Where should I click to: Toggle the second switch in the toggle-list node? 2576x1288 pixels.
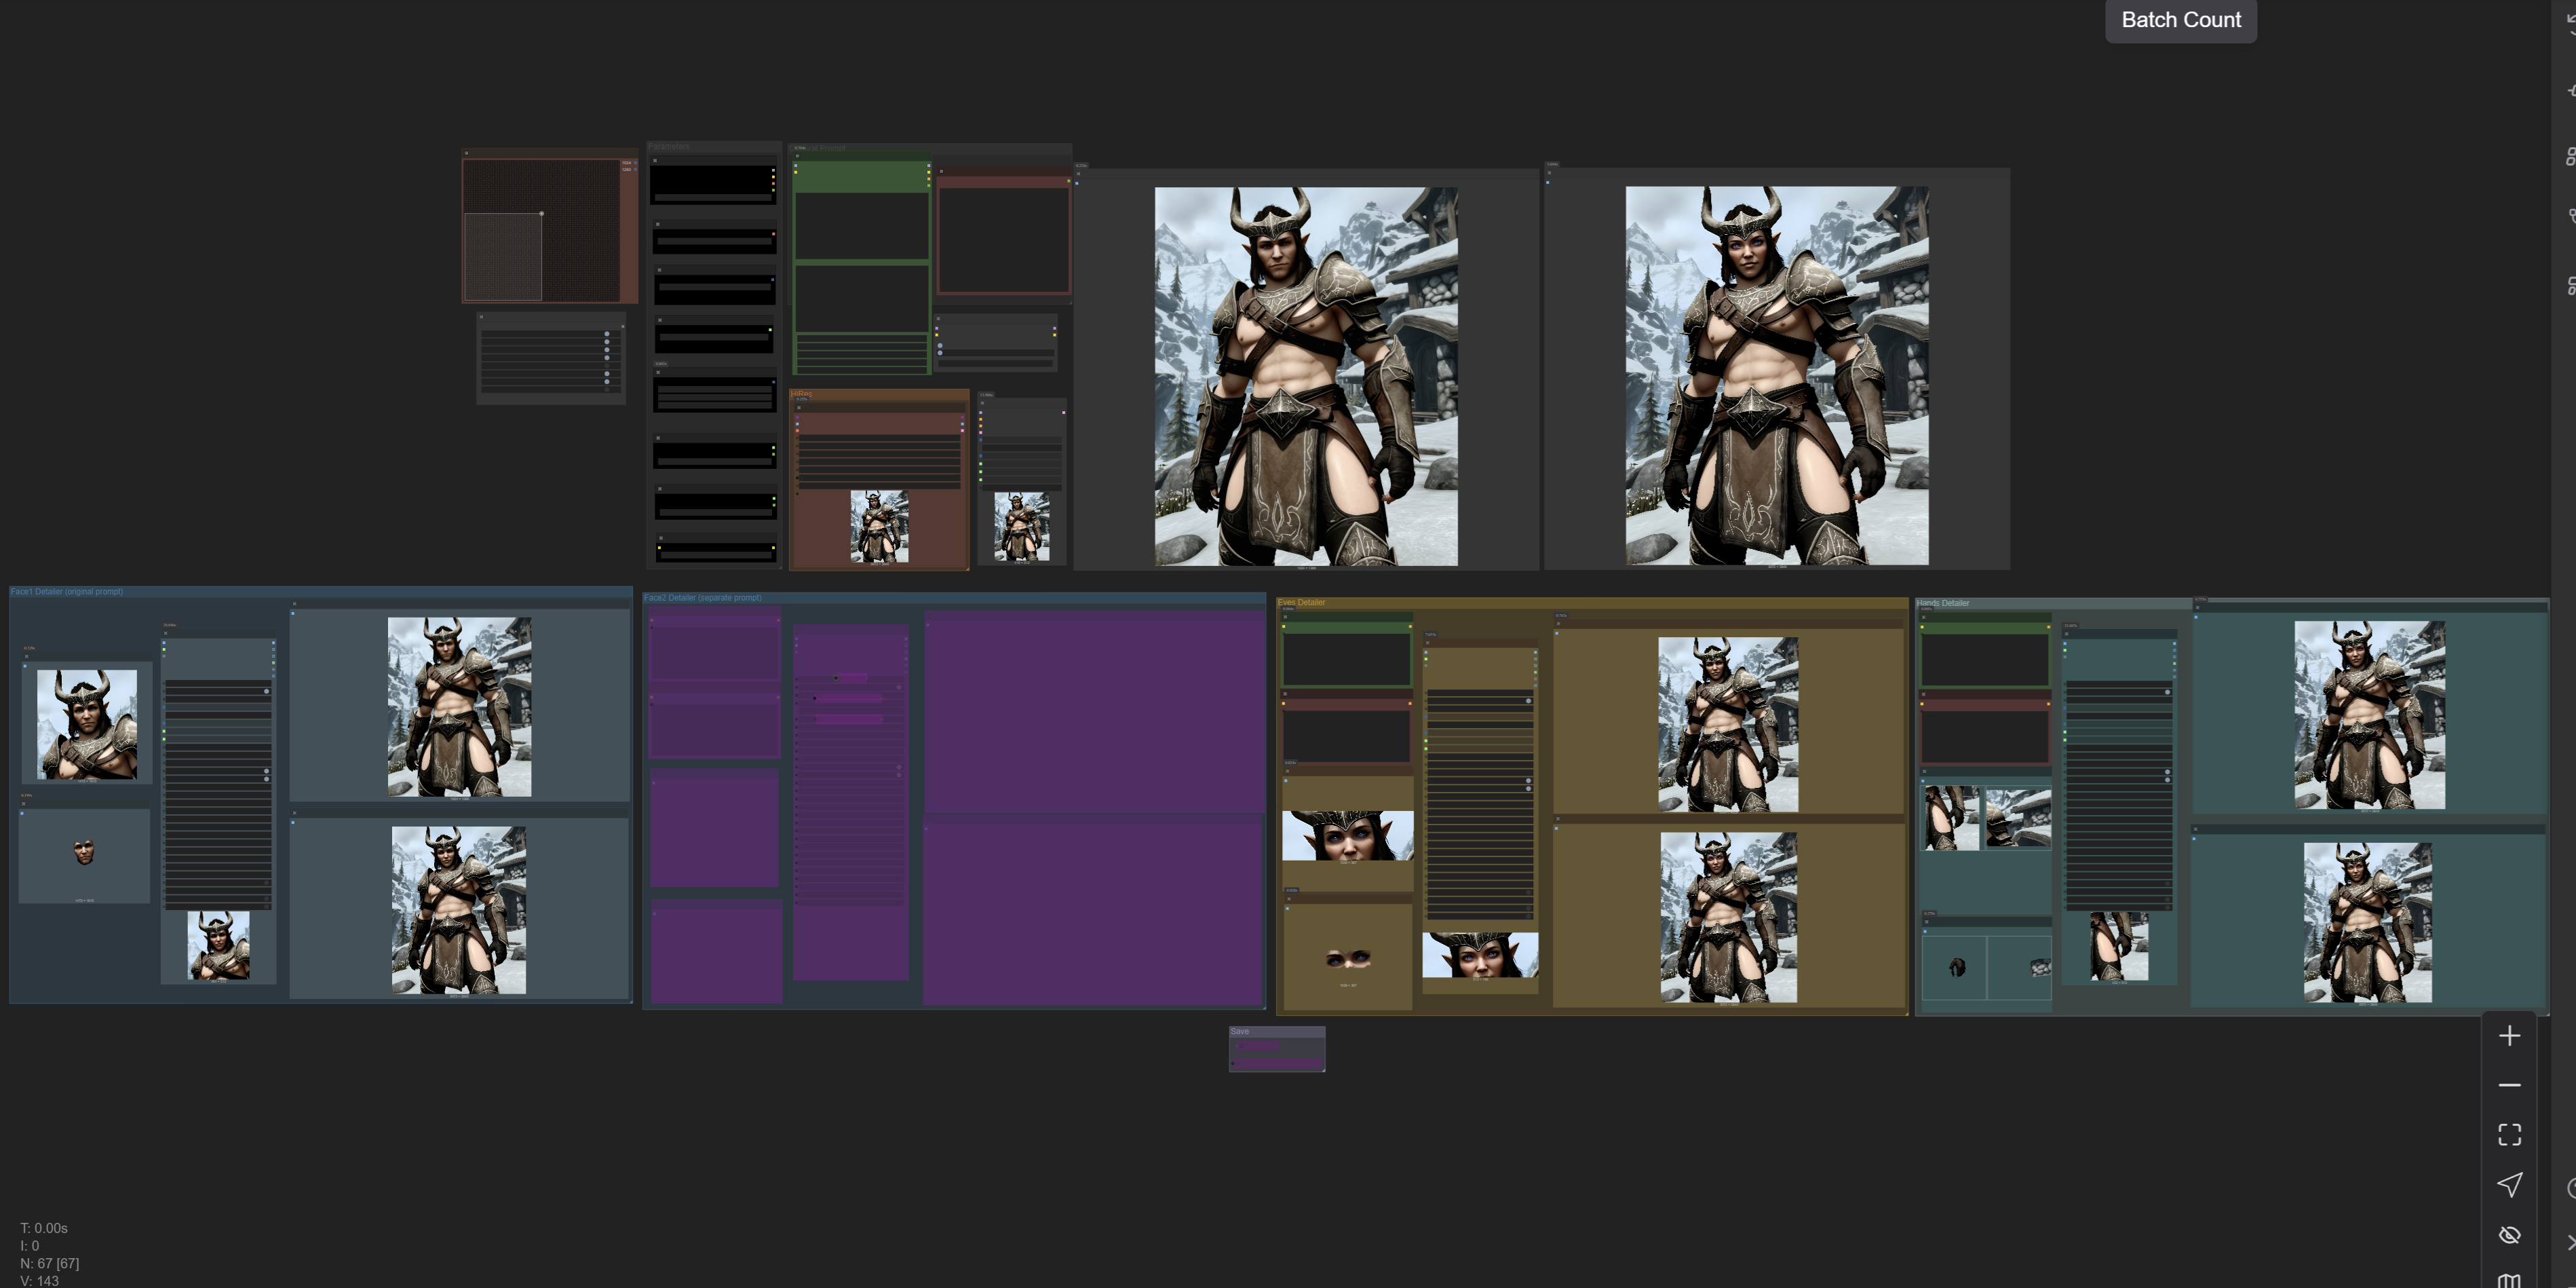point(607,342)
